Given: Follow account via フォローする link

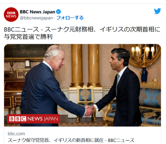Looking at the screenshot, I should tap(70, 18).
